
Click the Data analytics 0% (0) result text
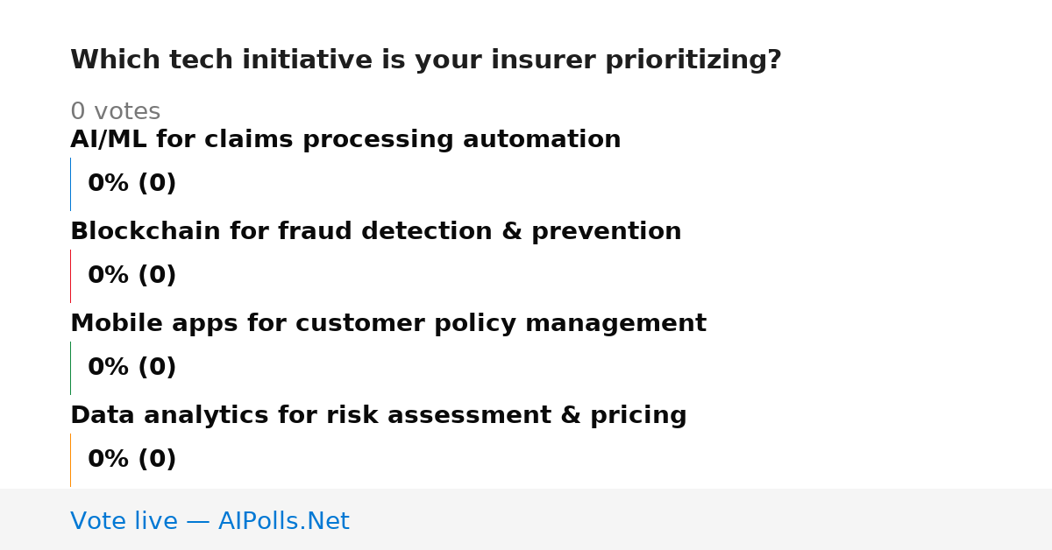click(x=131, y=460)
